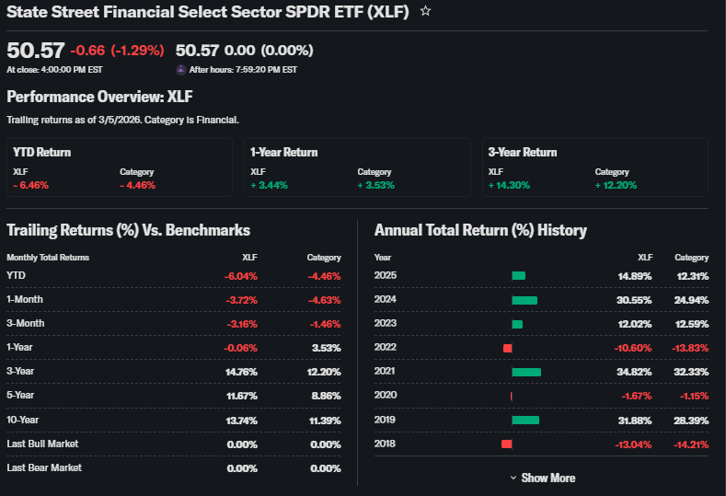This screenshot has width=726, height=496.
Task: Click the 2018 red negative bar
Action: [x=506, y=444]
